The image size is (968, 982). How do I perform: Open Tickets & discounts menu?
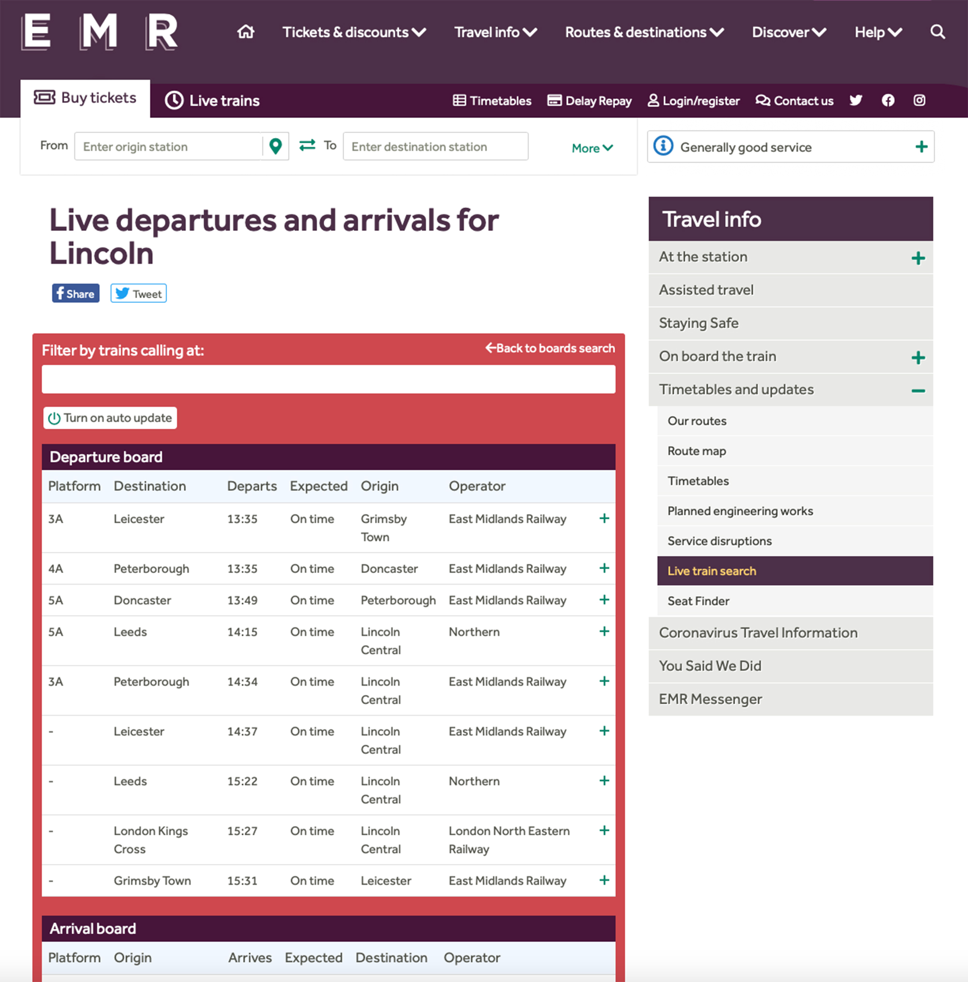click(x=354, y=32)
